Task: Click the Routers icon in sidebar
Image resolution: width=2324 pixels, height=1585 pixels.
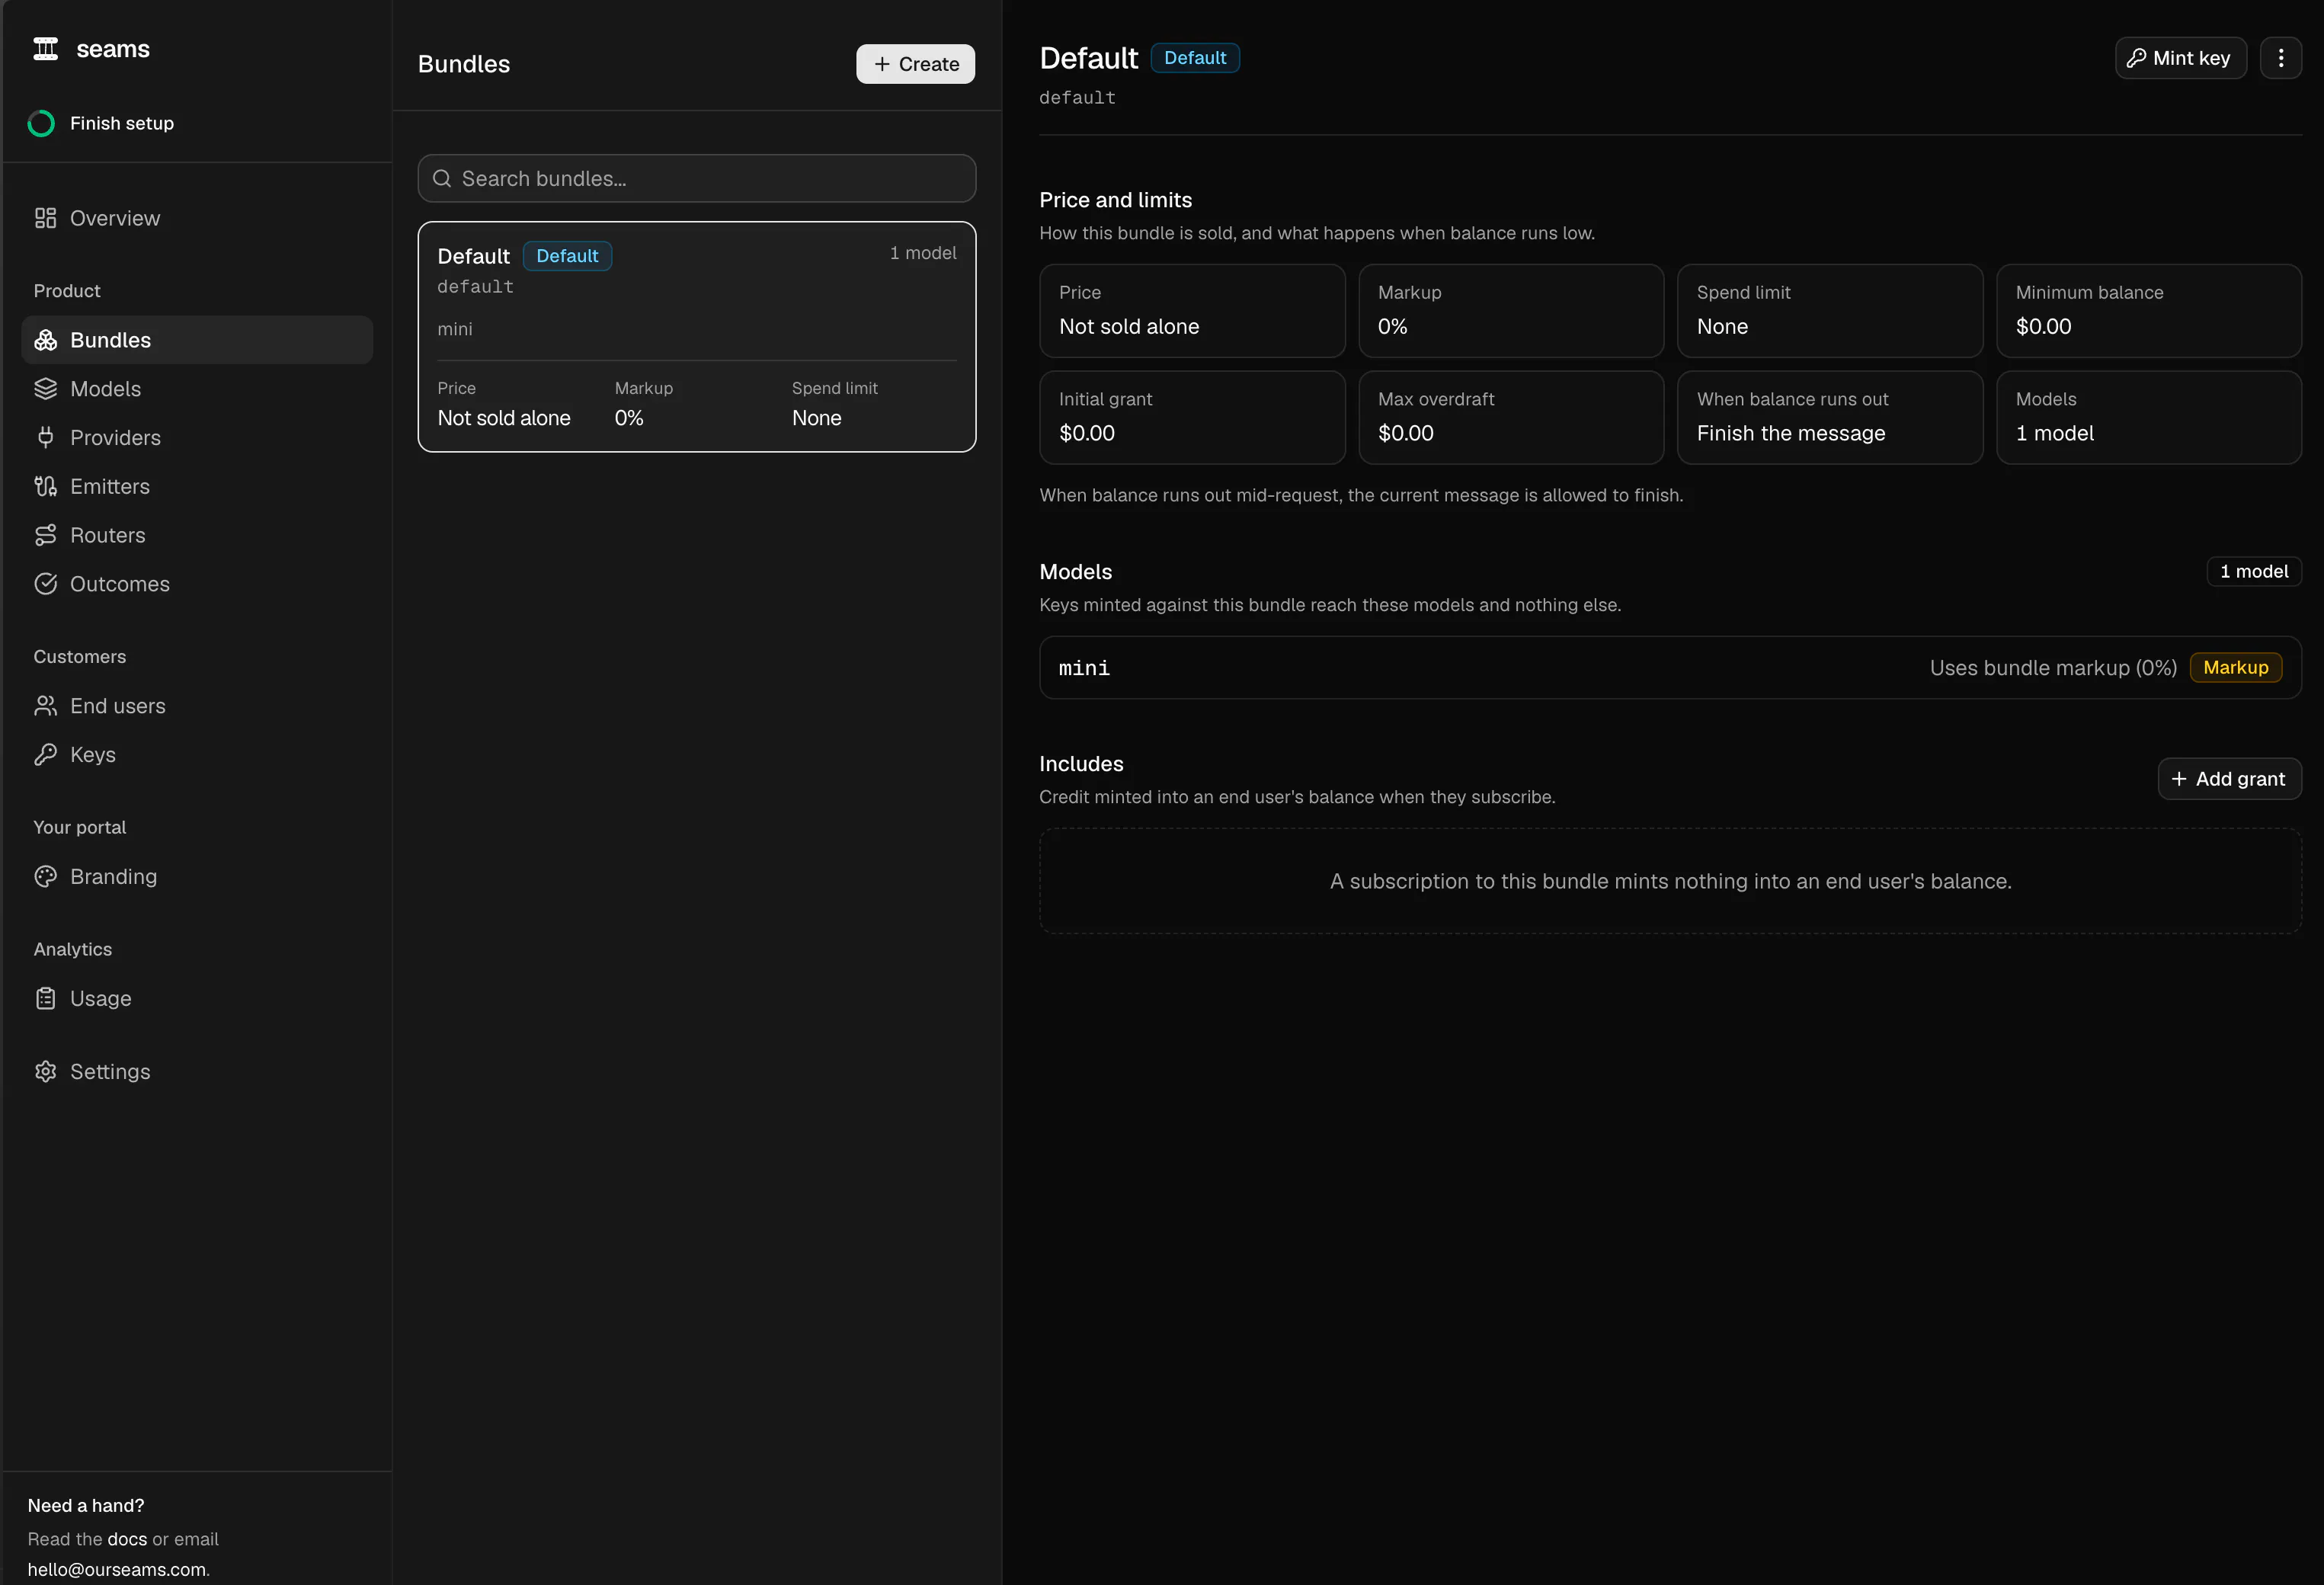Action: tap(45, 535)
